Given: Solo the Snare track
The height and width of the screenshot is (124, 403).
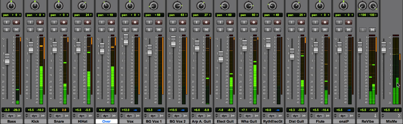Looking at the screenshot, I should coord(54,29).
